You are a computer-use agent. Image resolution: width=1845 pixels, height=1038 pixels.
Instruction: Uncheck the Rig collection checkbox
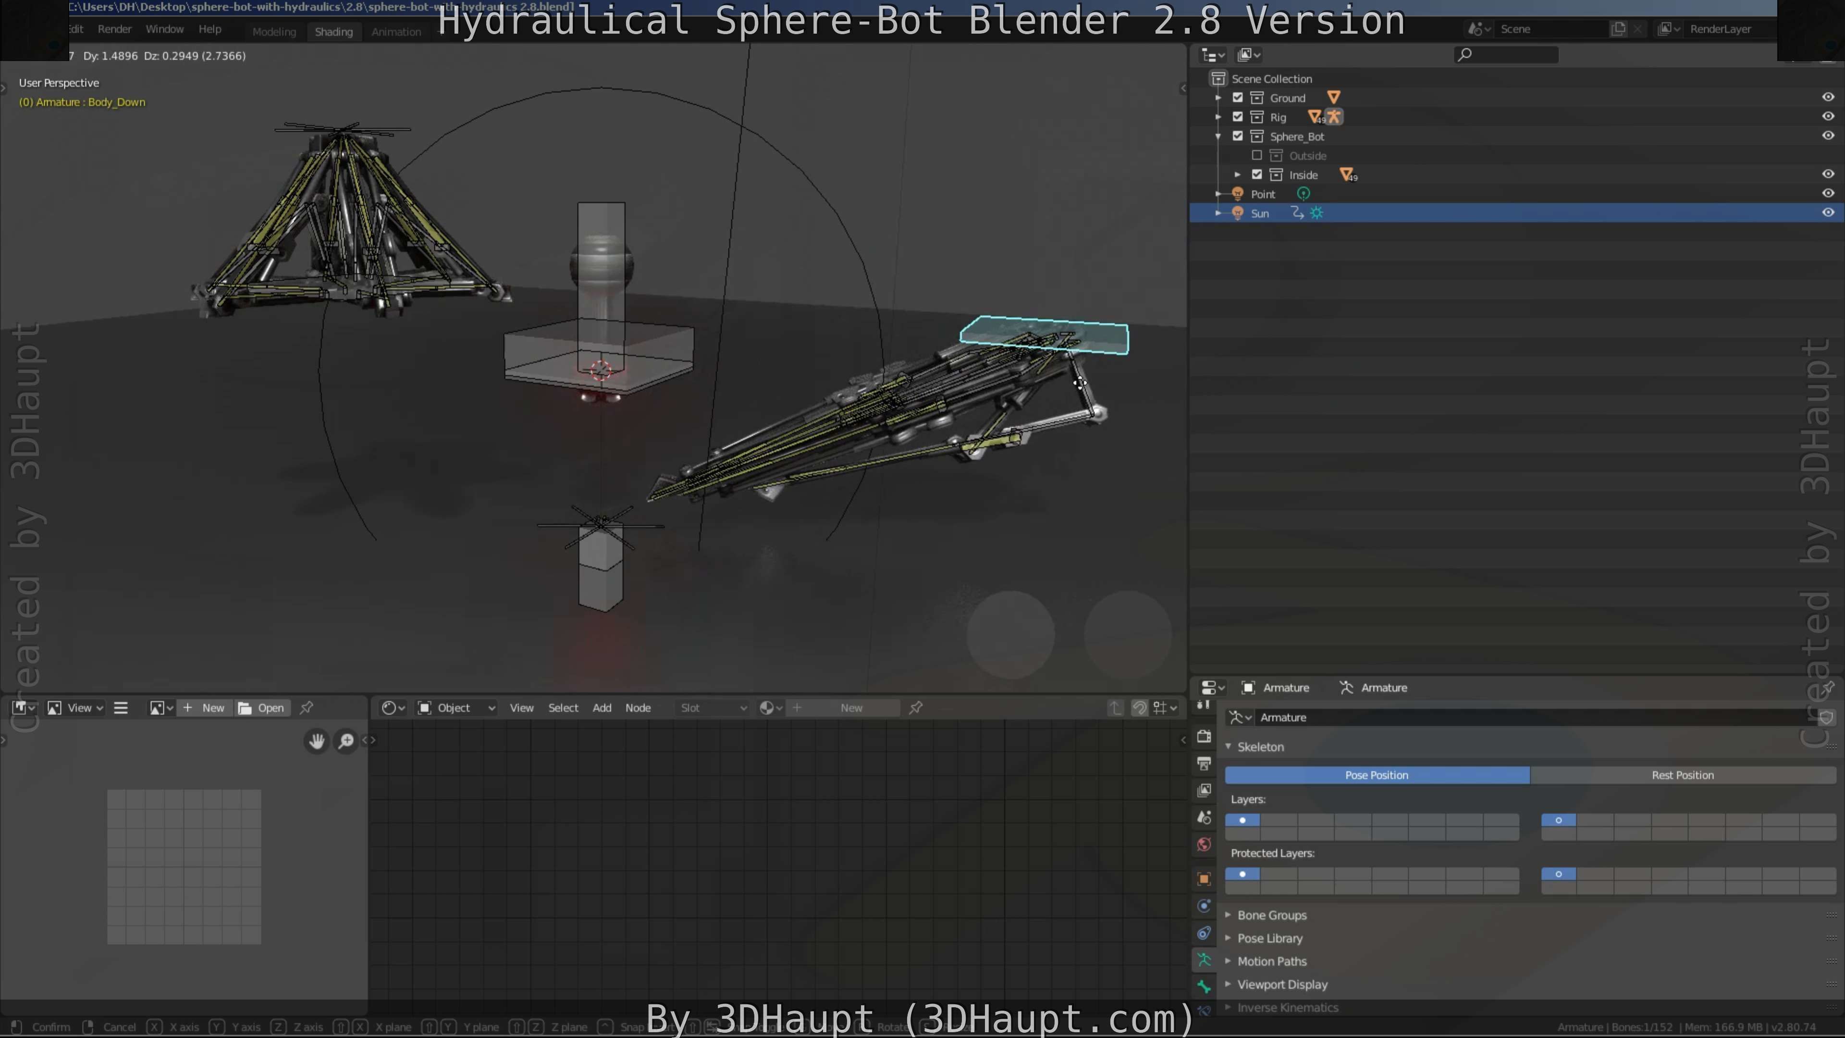click(1238, 117)
